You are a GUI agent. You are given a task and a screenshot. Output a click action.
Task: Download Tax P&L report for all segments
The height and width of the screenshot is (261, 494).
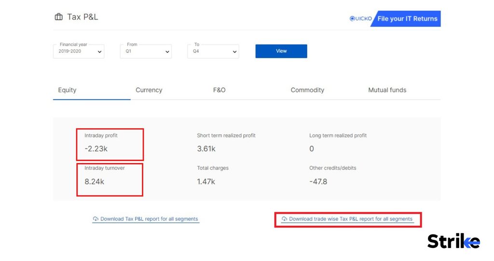[146, 219]
